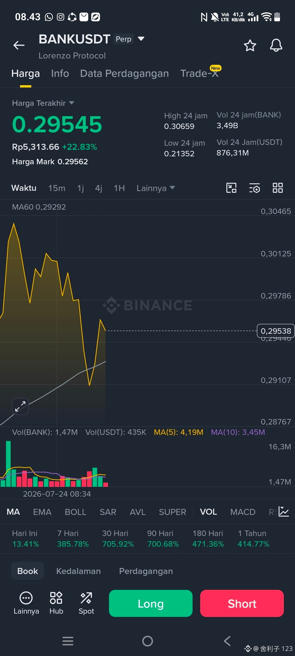Tap the 90 Hari 700.68% performance

[163, 538]
